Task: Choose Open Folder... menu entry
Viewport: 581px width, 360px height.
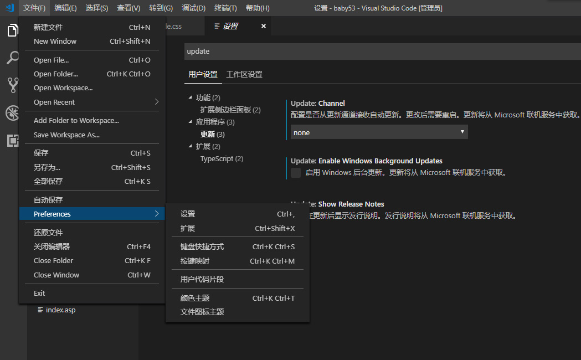Action: click(x=92, y=74)
